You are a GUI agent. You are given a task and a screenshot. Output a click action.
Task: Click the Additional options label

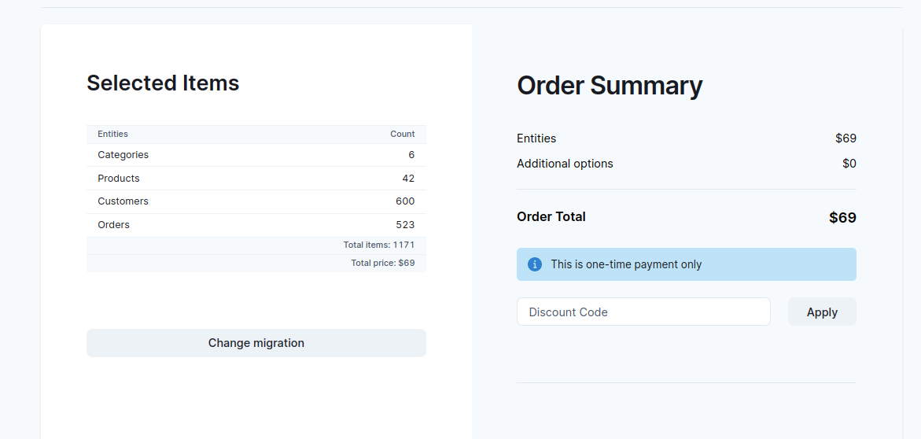(x=565, y=164)
